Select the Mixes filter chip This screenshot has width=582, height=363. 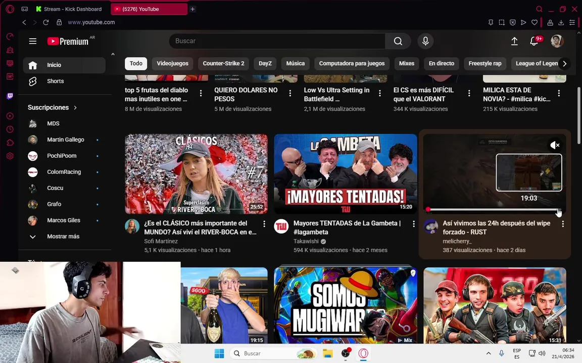[406, 64]
